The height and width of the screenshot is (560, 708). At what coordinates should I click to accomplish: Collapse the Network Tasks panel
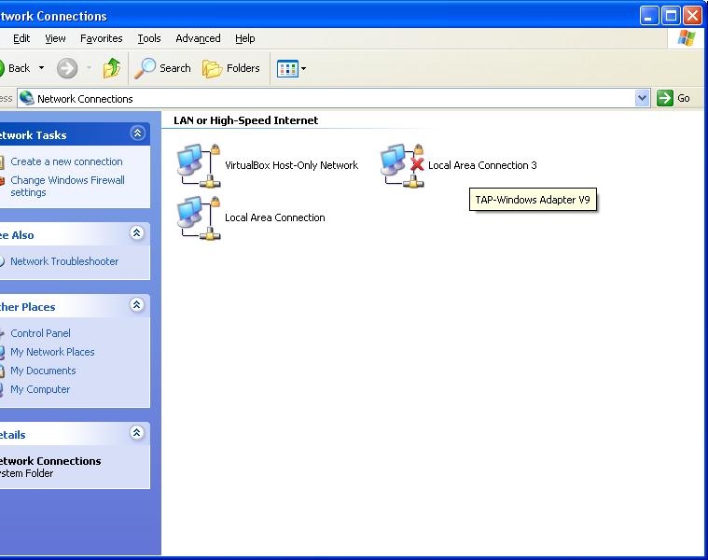pyautogui.click(x=137, y=134)
